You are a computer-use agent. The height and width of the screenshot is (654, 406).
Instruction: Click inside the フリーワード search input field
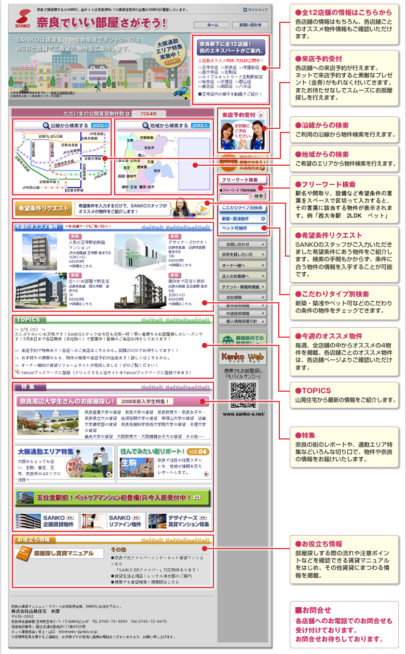[x=234, y=196]
